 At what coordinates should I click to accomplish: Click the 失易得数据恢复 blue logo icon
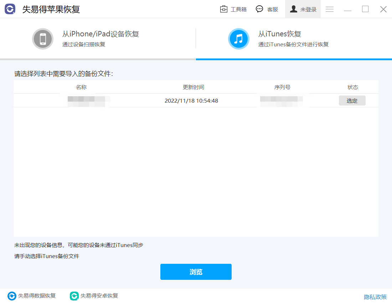[12, 296]
